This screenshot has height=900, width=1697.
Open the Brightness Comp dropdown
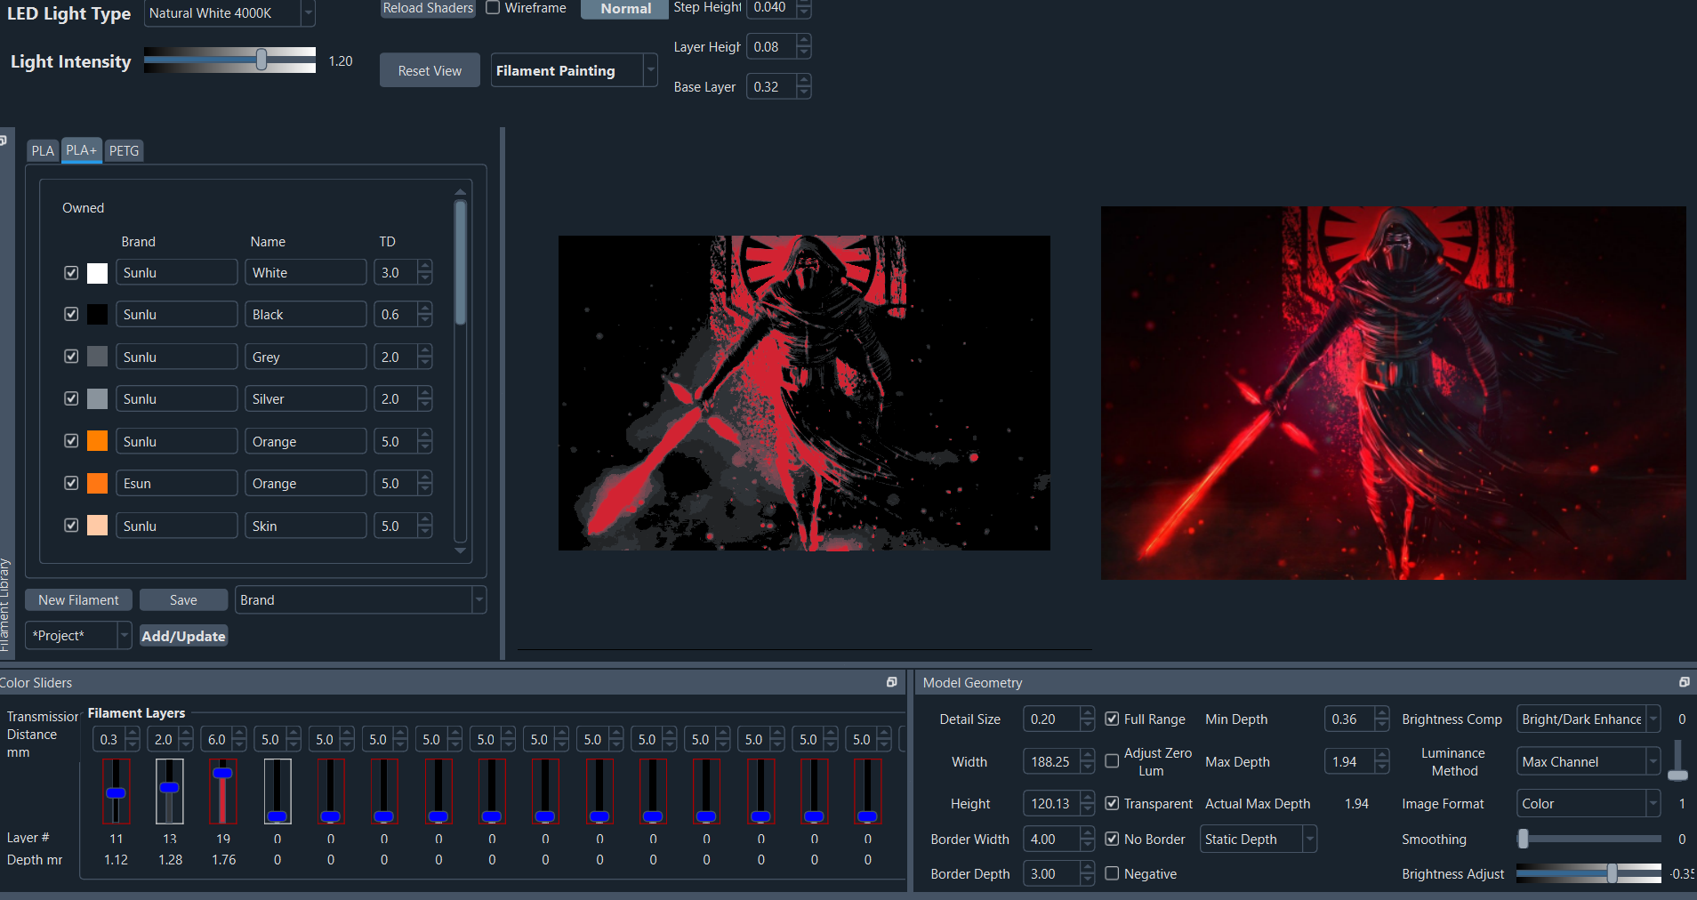pos(1588,719)
